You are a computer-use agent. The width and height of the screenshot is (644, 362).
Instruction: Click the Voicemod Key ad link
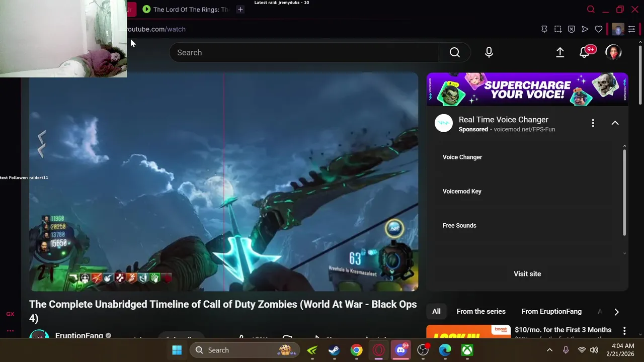(x=462, y=191)
